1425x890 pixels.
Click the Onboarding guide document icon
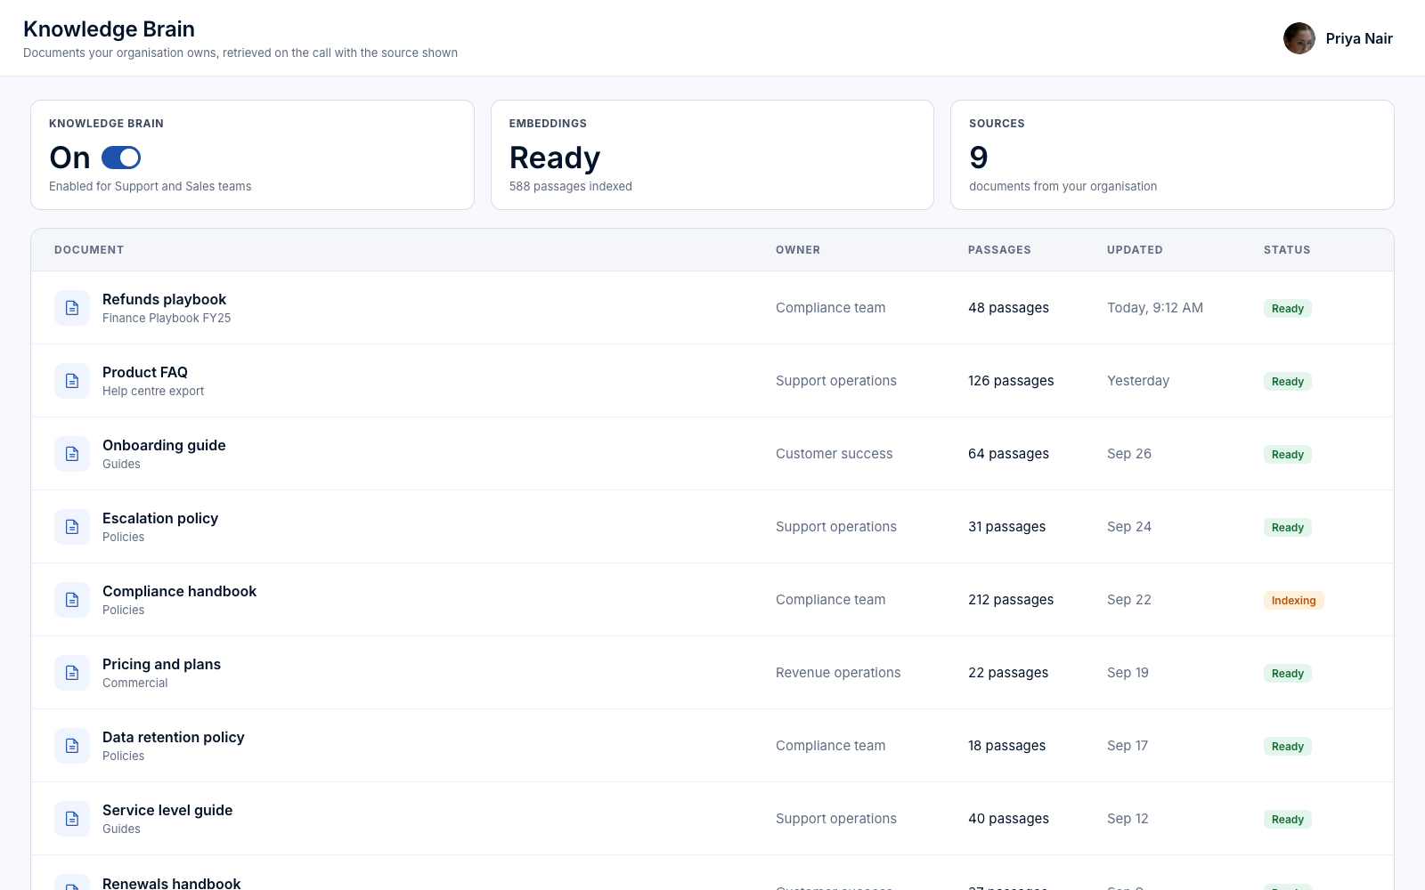point(72,454)
